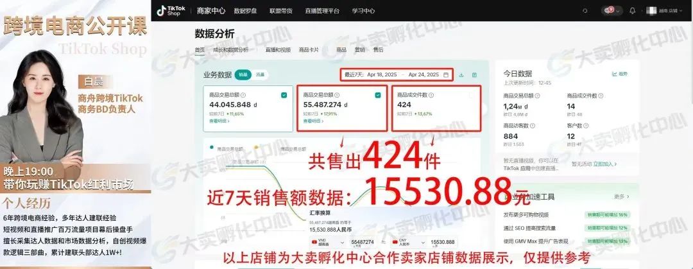The width and height of the screenshot is (693, 269).
Task: Check the 商品成交件数 card checkbox
Action: pyautogui.click(x=472, y=95)
